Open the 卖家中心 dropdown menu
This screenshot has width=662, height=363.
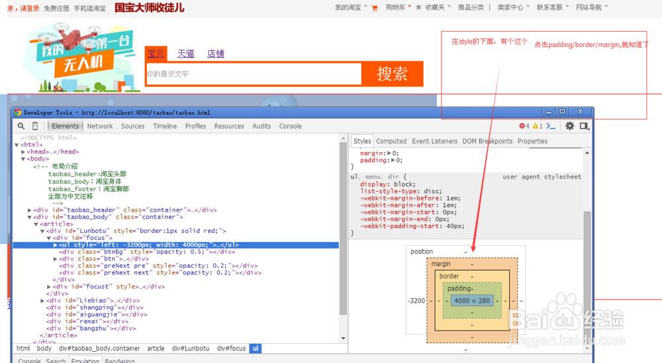coord(513,7)
